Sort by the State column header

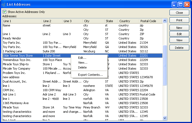pos(111,21)
